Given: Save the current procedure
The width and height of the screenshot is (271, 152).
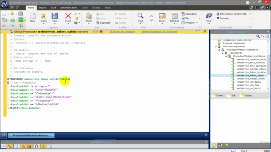Looking at the screenshot, I should (x=55, y=16).
